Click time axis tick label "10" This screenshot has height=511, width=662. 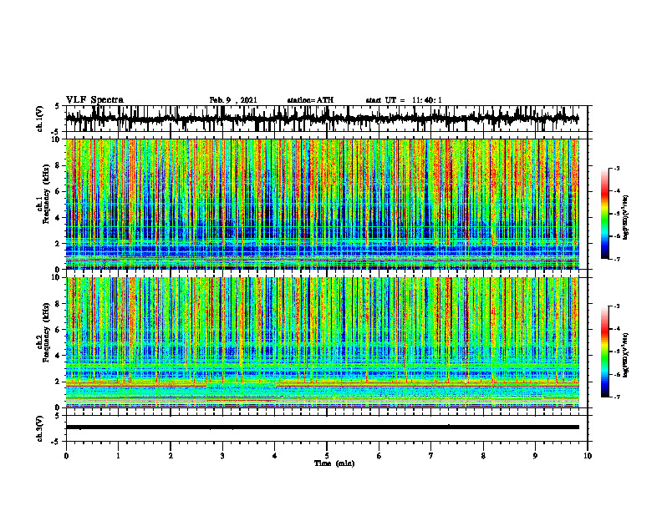click(588, 456)
